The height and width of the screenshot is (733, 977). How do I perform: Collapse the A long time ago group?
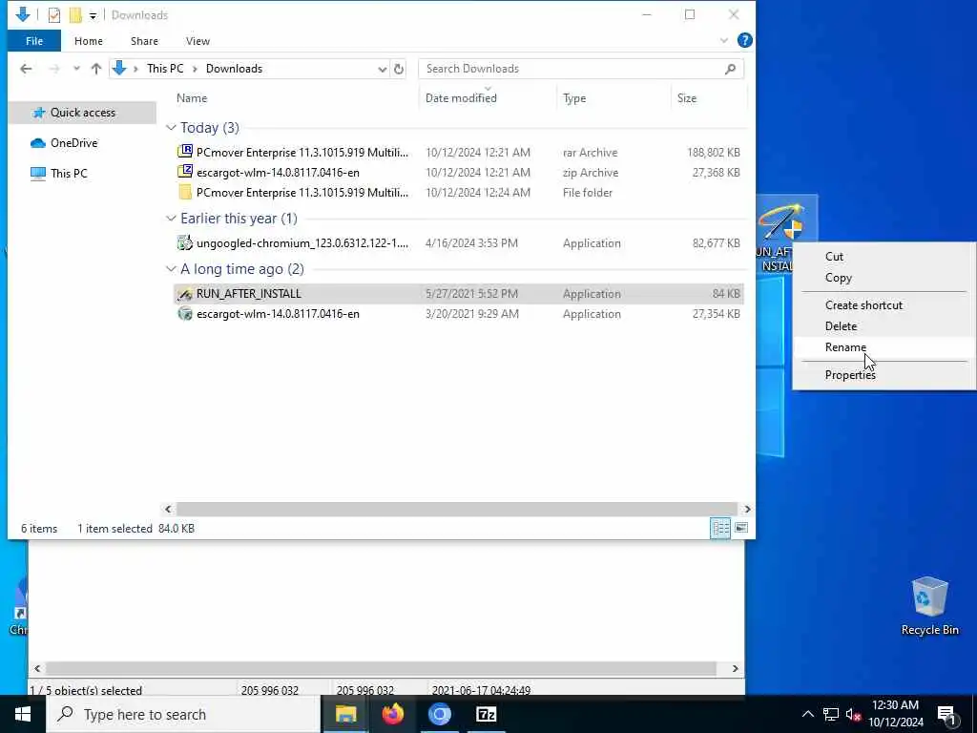pyautogui.click(x=171, y=268)
